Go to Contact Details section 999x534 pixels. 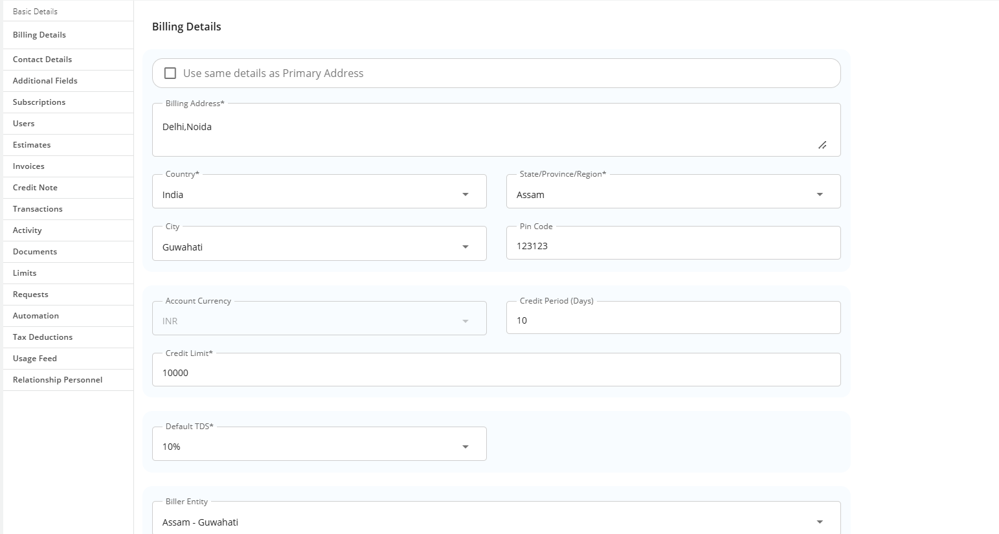click(x=42, y=60)
